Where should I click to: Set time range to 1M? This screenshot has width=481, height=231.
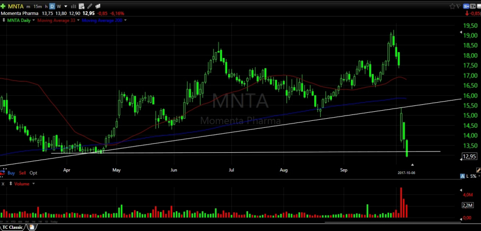pos(34,221)
